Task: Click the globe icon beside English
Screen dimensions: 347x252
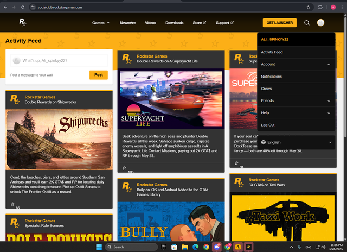Action: point(264,142)
